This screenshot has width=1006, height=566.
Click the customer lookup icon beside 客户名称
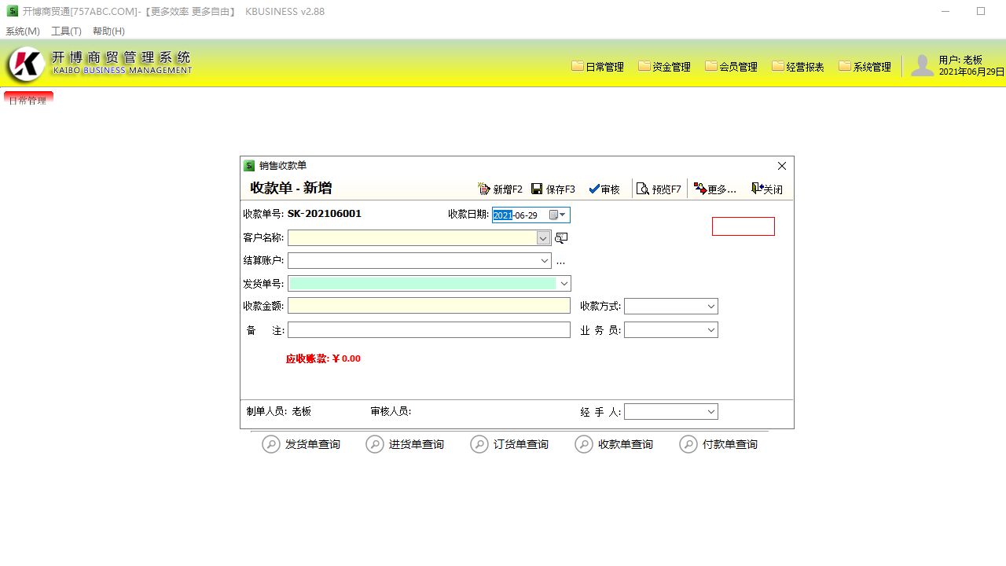(x=560, y=237)
